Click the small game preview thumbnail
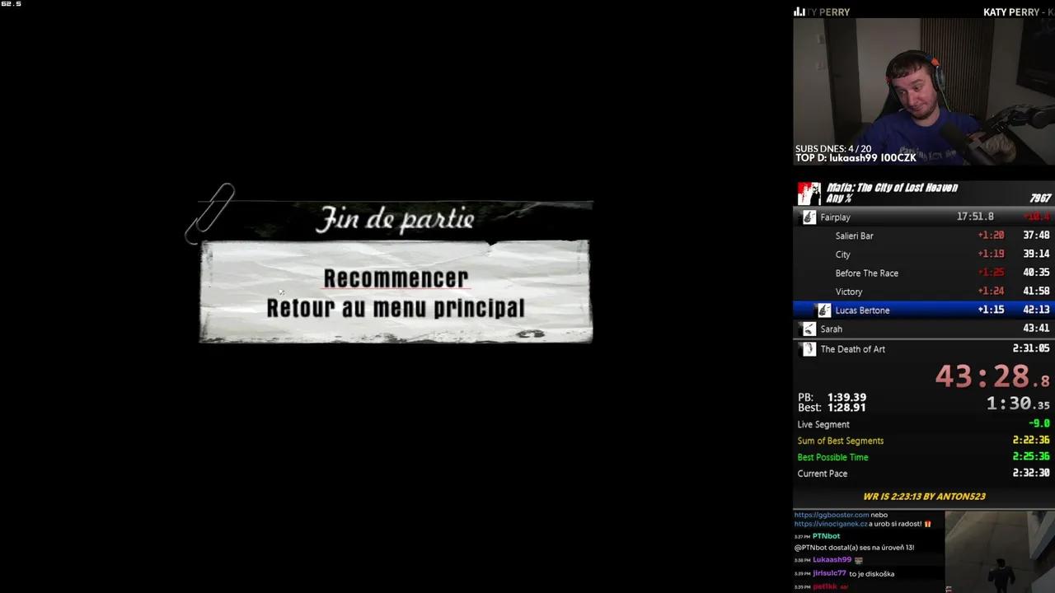Image resolution: width=1055 pixels, height=593 pixels. (x=1000, y=552)
